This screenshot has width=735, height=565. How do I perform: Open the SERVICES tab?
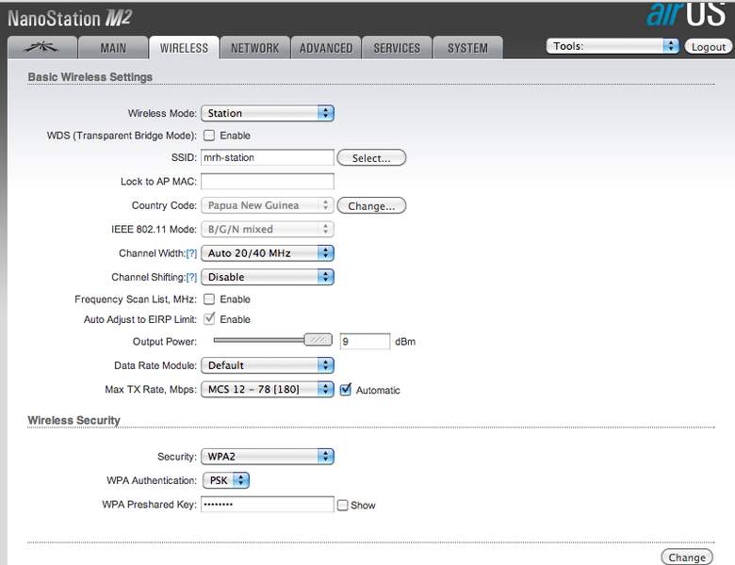click(x=397, y=48)
